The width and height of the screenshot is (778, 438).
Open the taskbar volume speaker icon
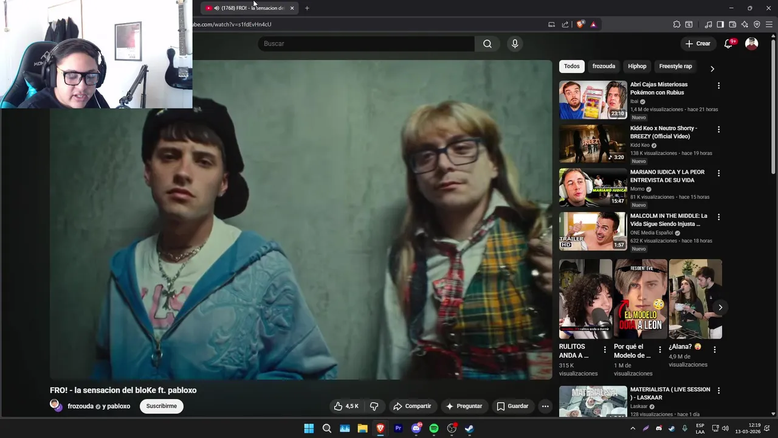[x=725, y=428]
